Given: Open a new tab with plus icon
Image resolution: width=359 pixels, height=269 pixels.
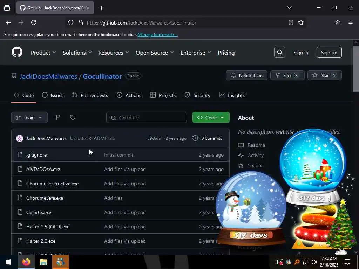Looking at the screenshot, I should click(x=101, y=8).
